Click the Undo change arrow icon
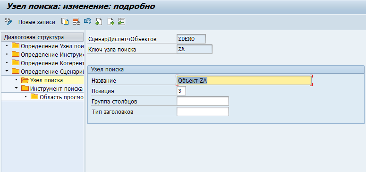Screen dimensions: 366x172 pos(87,21)
